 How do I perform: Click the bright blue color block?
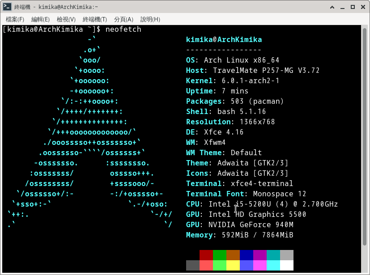point(247,265)
